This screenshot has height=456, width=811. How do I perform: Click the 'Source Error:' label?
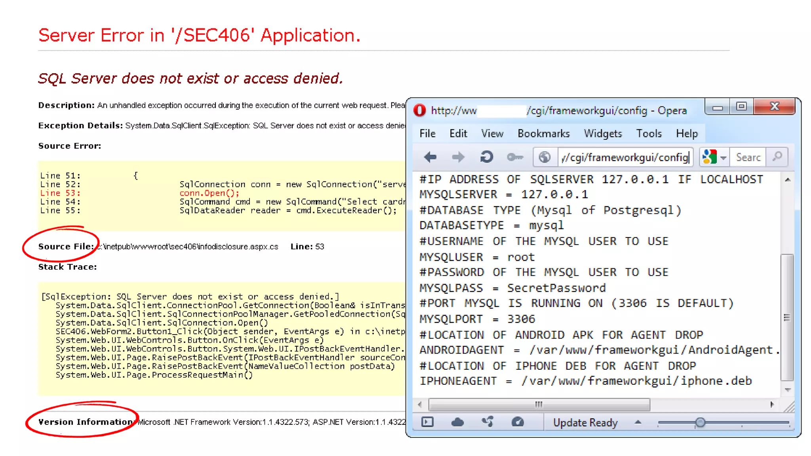[70, 146]
